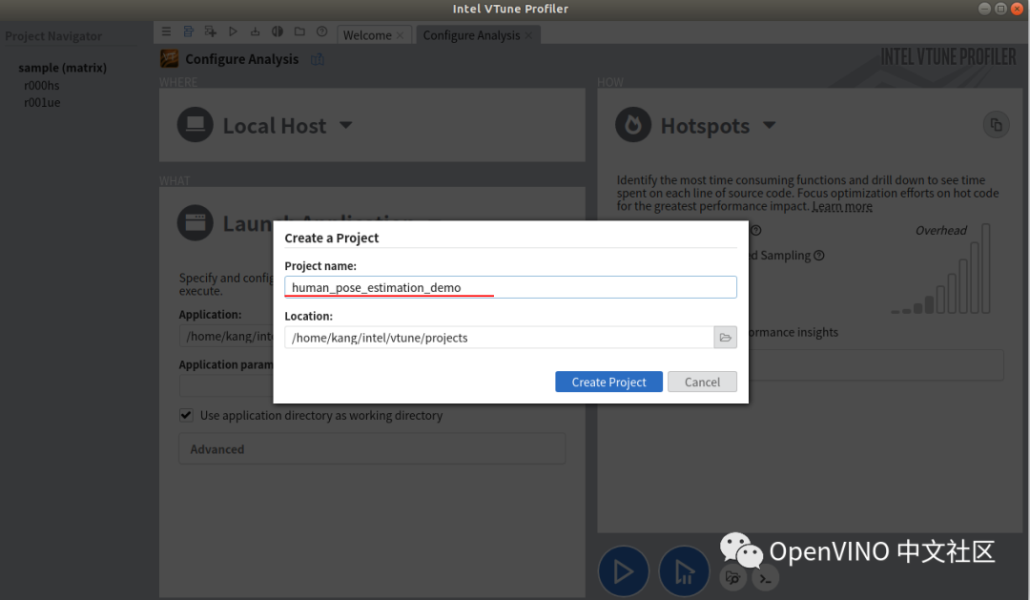Click the Local Host computer icon
Screen dimensions: 1030x600
pos(196,124)
